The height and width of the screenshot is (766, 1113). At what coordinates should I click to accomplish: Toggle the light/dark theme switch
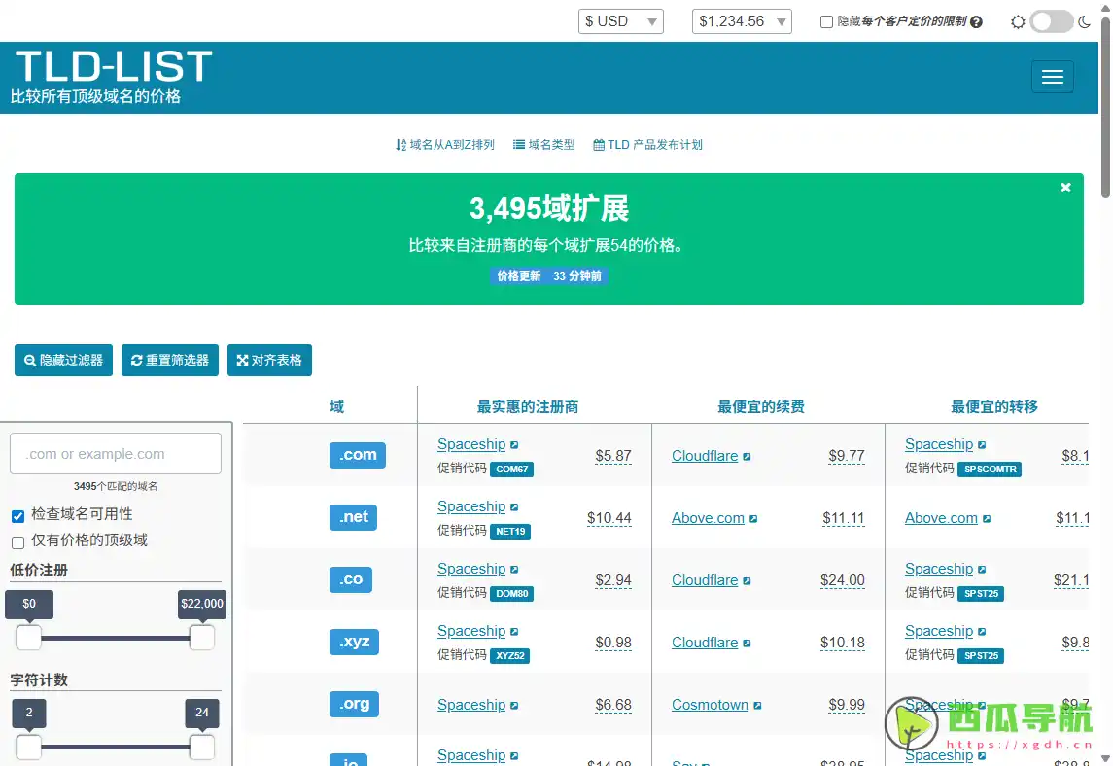(1051, 19)
